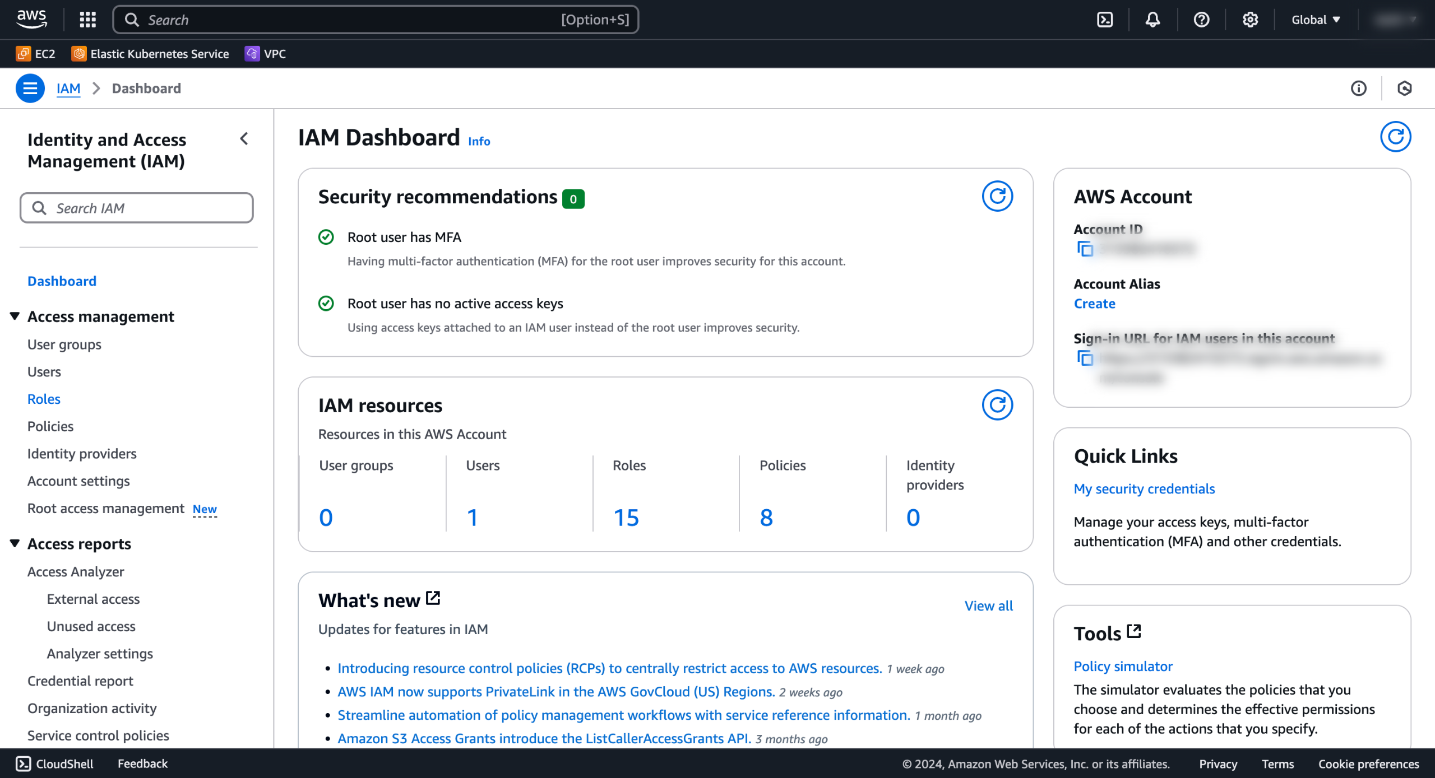Open My security credentials link
The image size is (1435, 778).
pos(1144,488)
